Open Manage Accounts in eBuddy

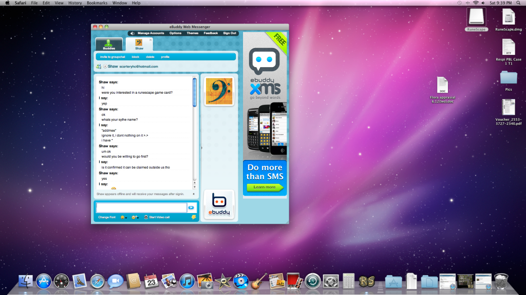[151, 33]
